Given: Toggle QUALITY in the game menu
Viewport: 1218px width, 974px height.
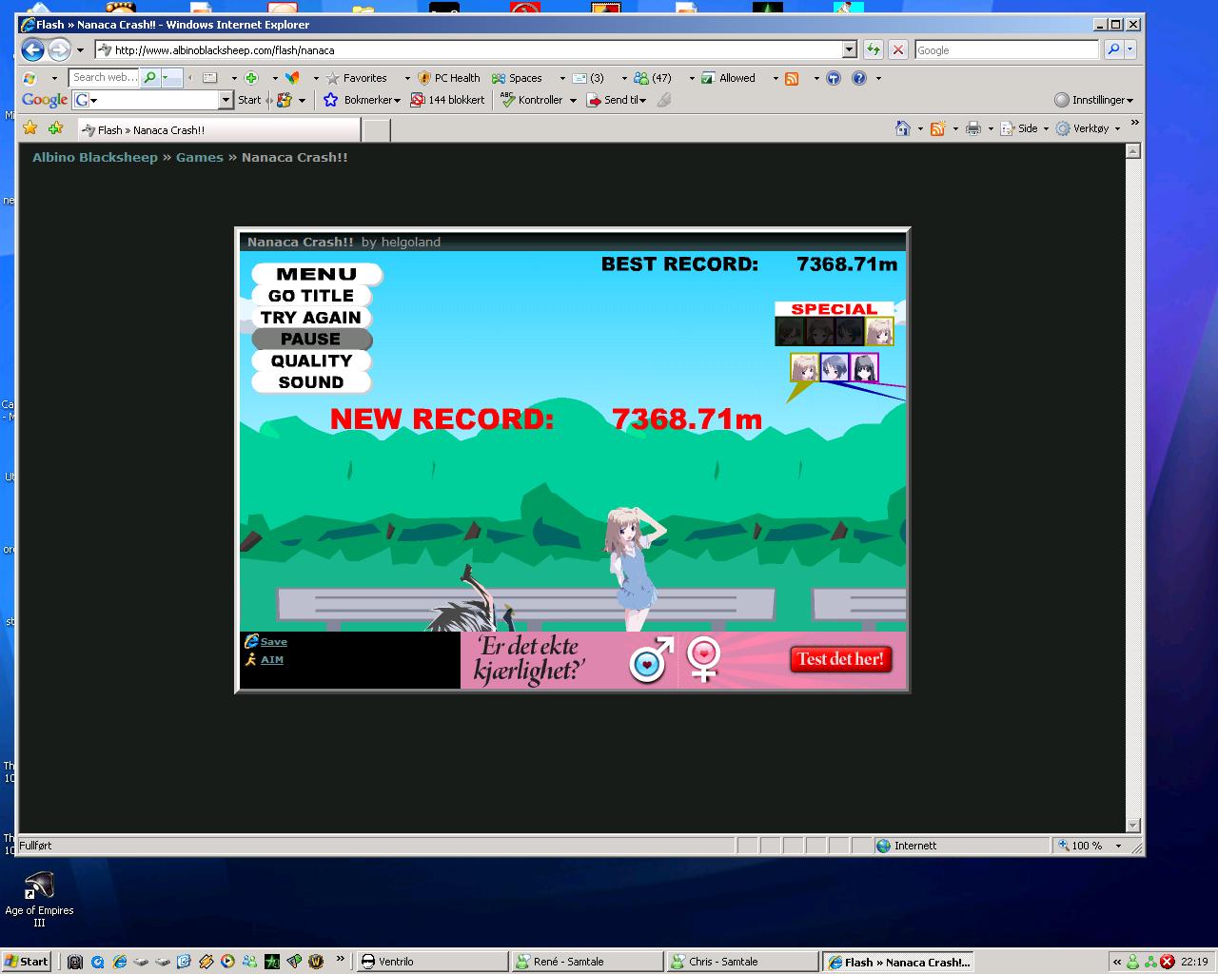Looking at the screenshot, I should (x=311, y=361).
